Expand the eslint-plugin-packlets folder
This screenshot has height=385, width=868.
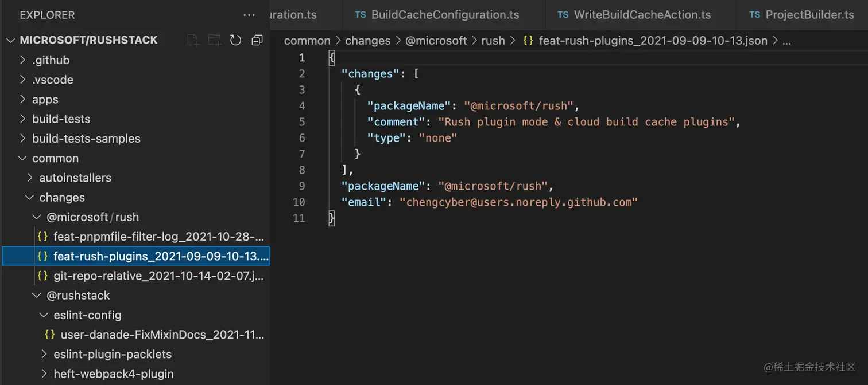(44, 354)
